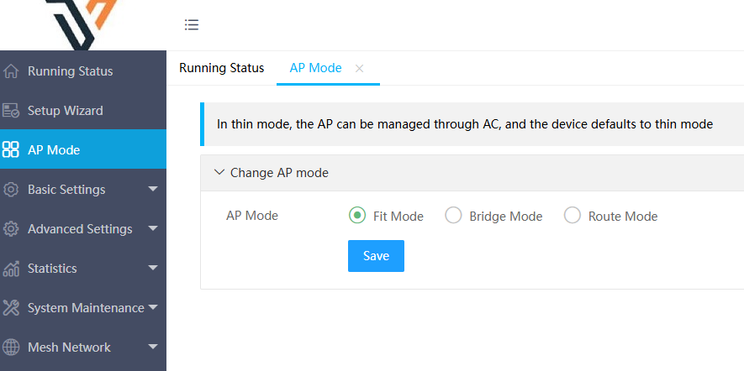
Task: Collapse the Change AP mode section
Action: (220, 173)
